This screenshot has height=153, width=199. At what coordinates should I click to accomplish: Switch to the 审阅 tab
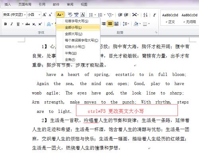tap(70, 4)
